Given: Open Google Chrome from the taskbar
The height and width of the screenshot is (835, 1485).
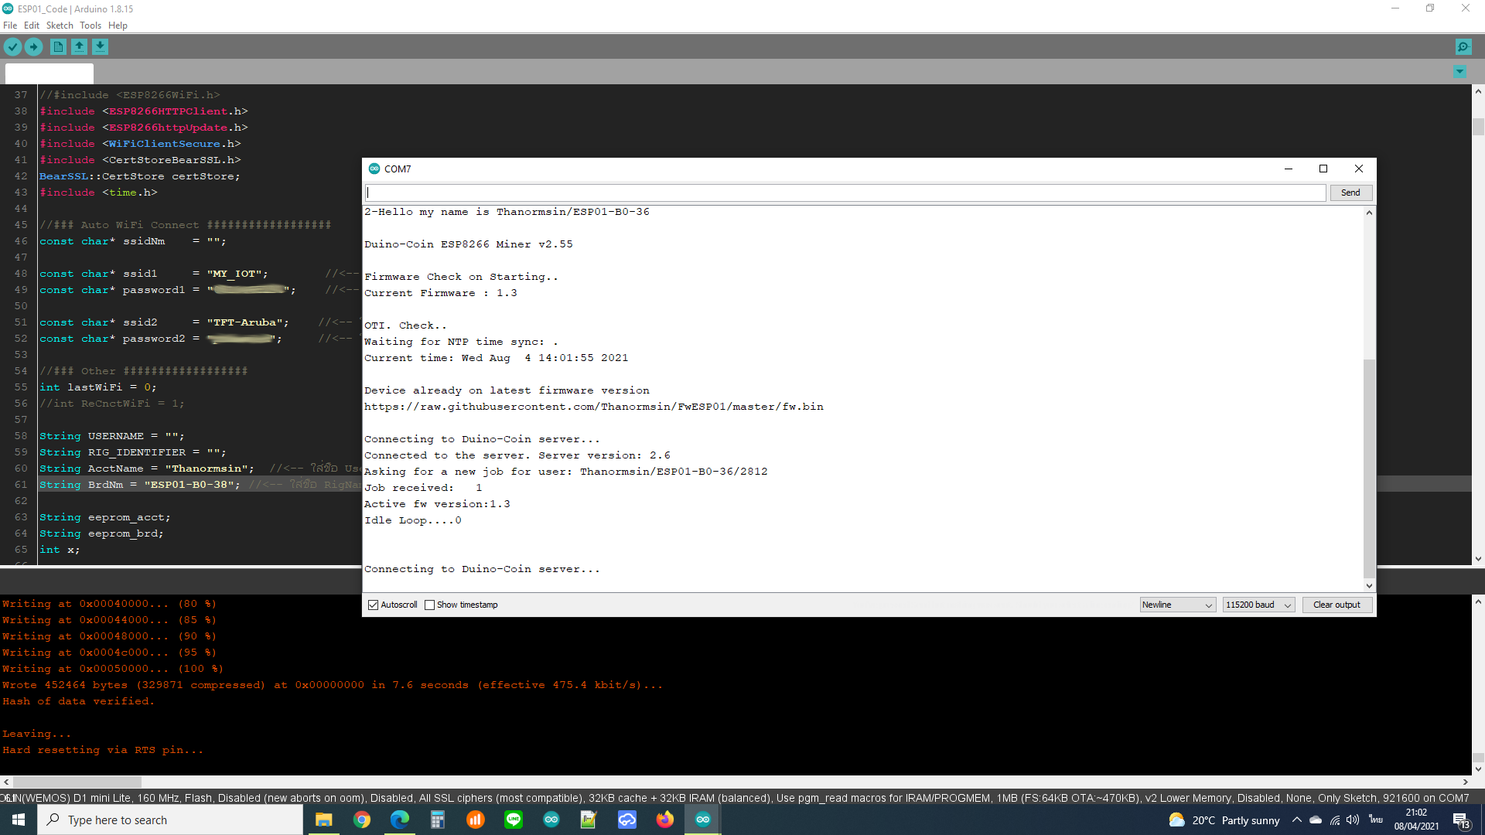Looking at the screenshot, I should point(362,820).
